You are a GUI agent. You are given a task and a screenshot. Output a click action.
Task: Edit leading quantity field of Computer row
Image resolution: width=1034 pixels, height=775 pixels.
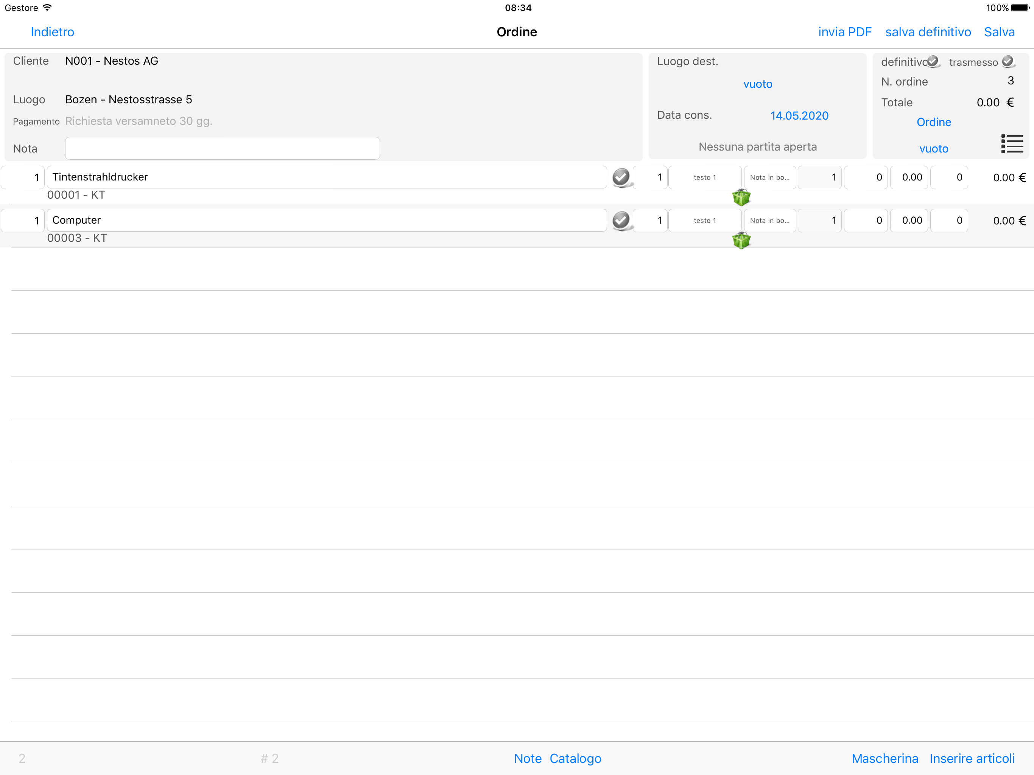23,221
